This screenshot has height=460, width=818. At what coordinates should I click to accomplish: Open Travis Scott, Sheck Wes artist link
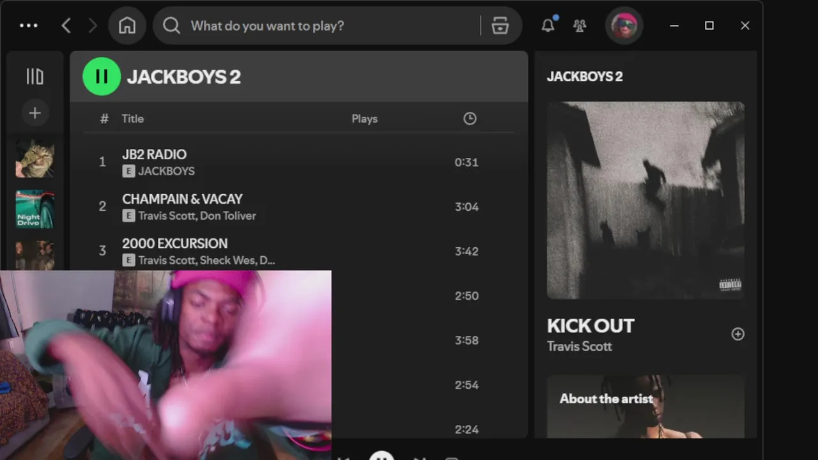pos(206,261)
